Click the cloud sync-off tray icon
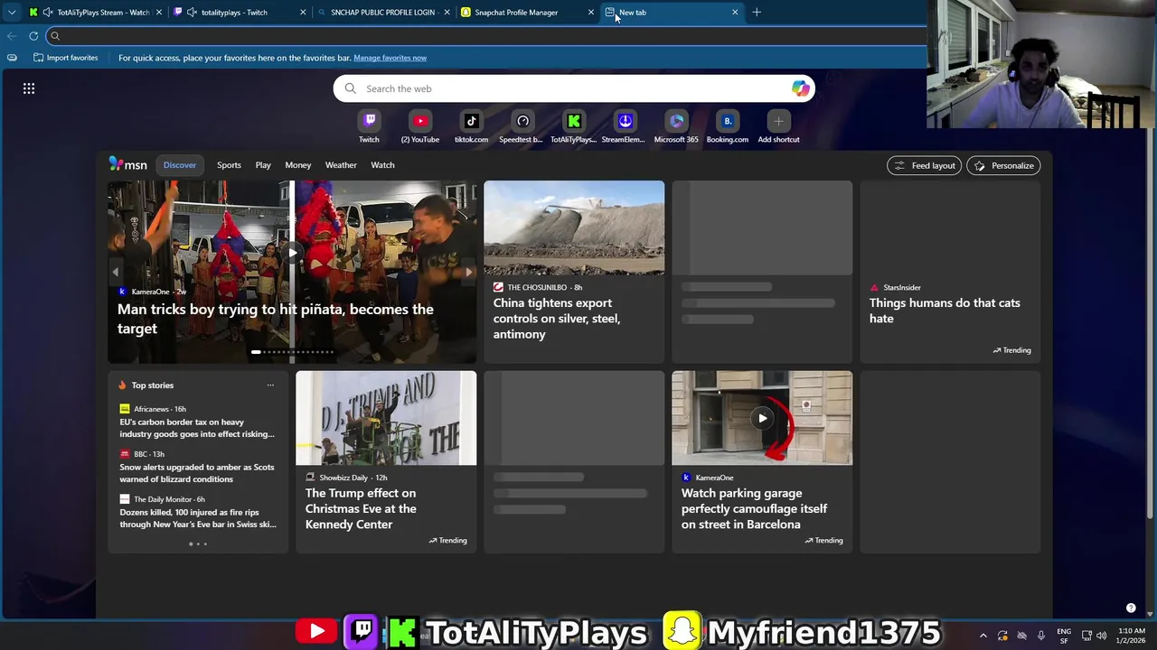The height and width of the screenshot is (650, 1157). point(1022,636)
